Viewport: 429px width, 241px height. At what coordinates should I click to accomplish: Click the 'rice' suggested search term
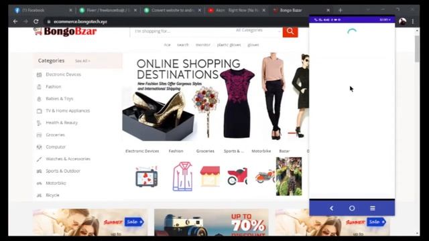click(x=167, y=45)
